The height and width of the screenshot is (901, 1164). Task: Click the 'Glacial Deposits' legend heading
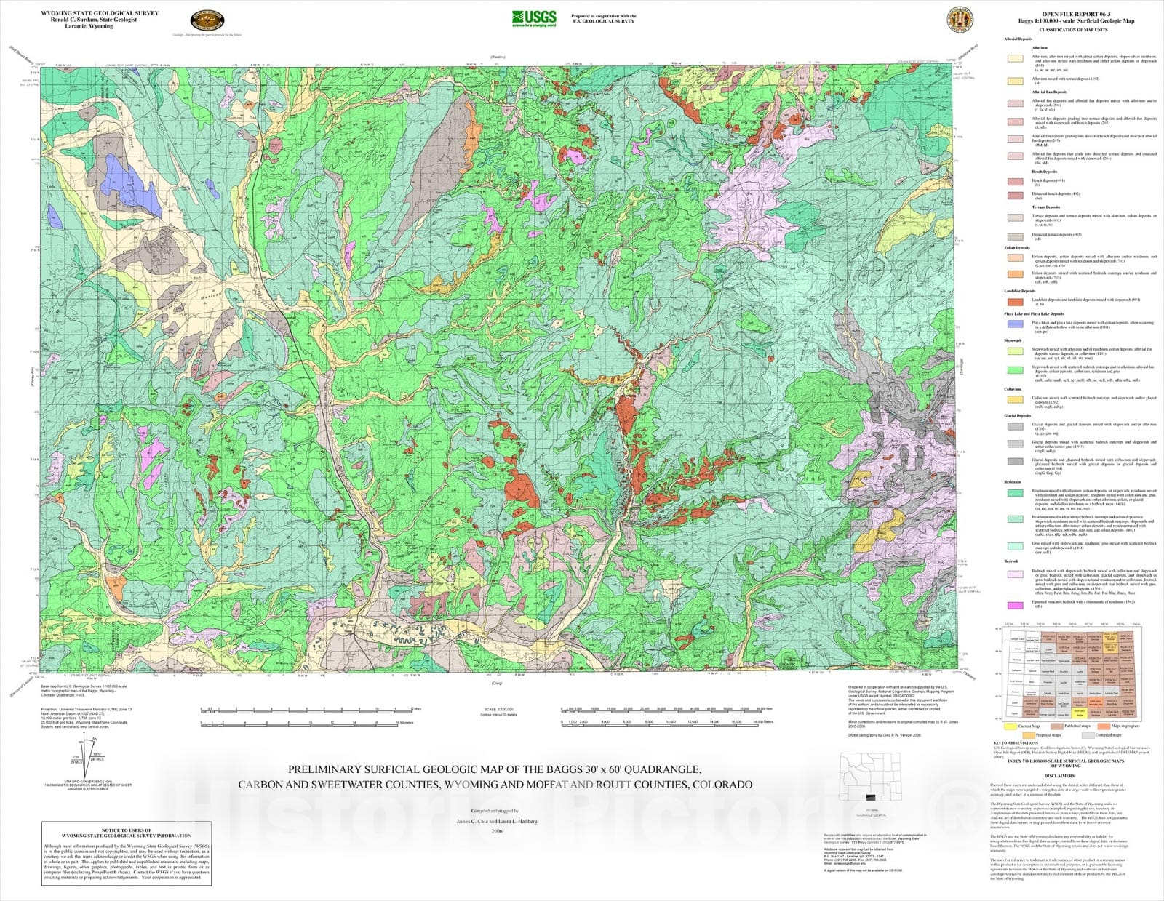pos(1018,416)
